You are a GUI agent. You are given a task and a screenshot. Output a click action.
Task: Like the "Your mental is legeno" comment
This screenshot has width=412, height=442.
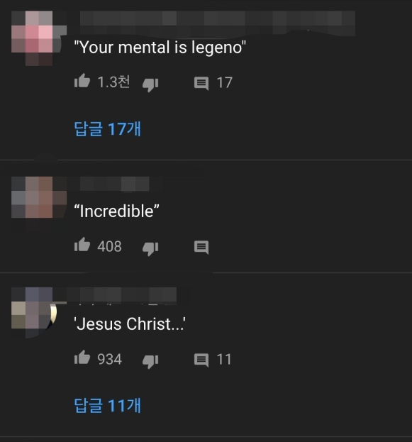(82, 81)
